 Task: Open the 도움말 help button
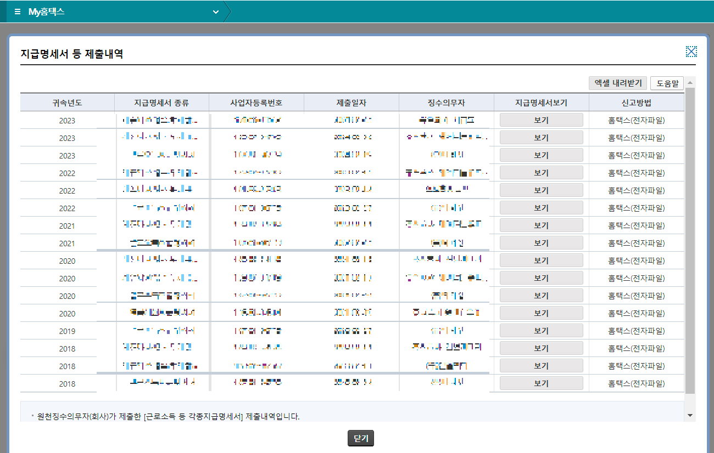[667, 83]
